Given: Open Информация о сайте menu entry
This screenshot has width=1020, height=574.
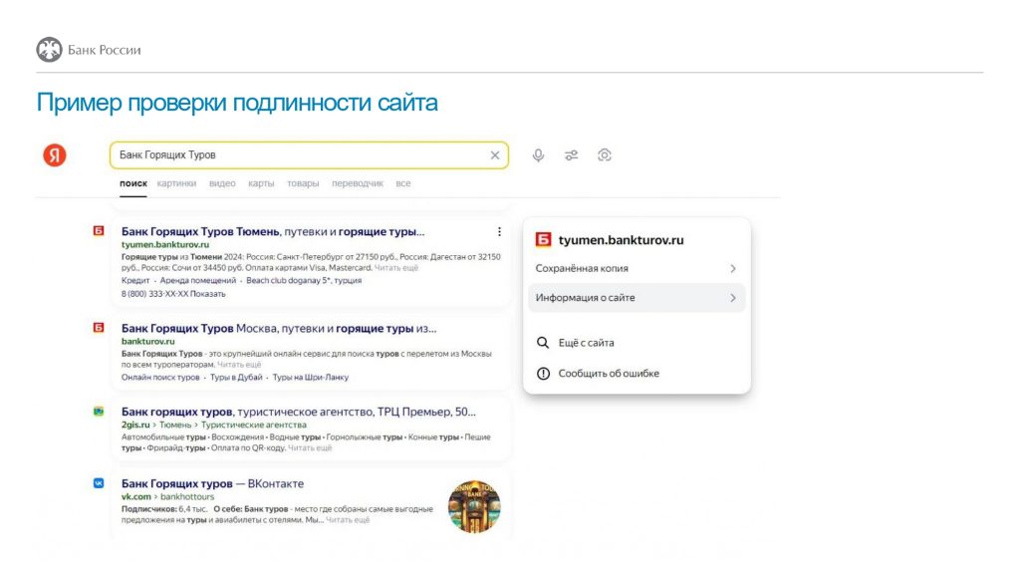Looking at the screenshot, I should click(637, 297).
